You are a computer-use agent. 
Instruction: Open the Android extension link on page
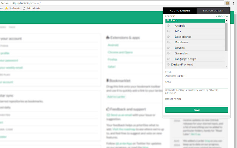[113, 45]
